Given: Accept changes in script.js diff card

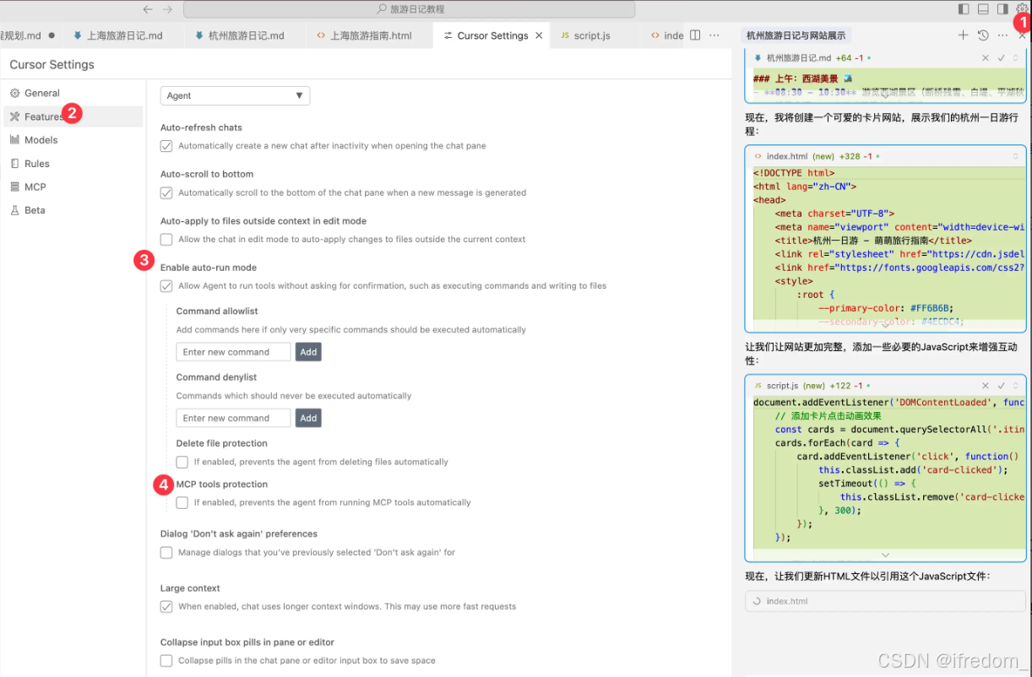Looking at the screenshot, I should 1001,386.
